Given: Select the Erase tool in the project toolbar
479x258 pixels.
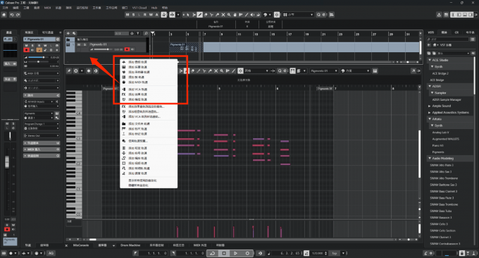Looking at the screenshot, I should point(206,15).
